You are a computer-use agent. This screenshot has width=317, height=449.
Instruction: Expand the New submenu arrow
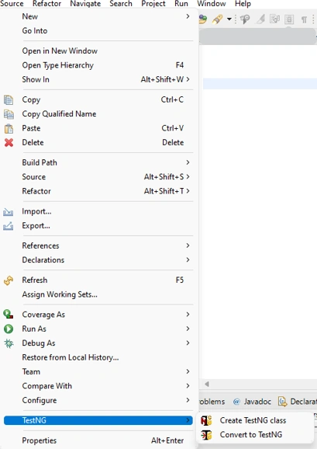coord(188,16)
